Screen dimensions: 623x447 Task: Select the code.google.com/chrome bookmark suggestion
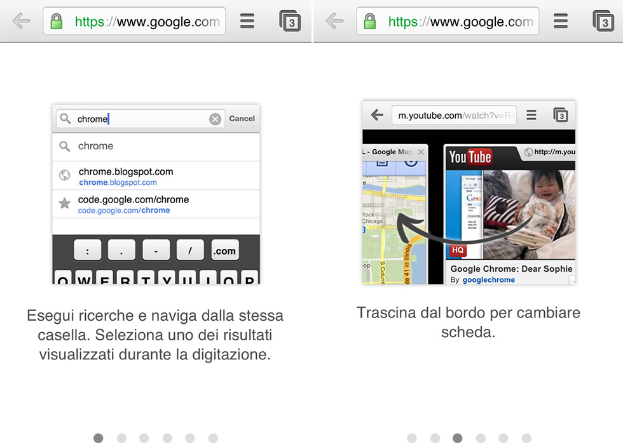click(x=156, y=204)
